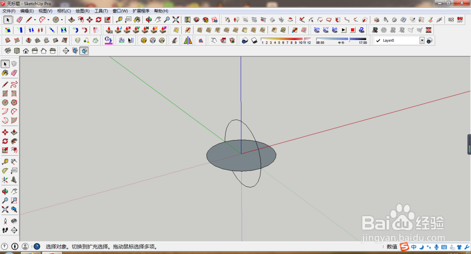This screenshot has width=471, height=254.
Task: Activate the Orbit tool in the top toolbar
Action: click(149, 20)
